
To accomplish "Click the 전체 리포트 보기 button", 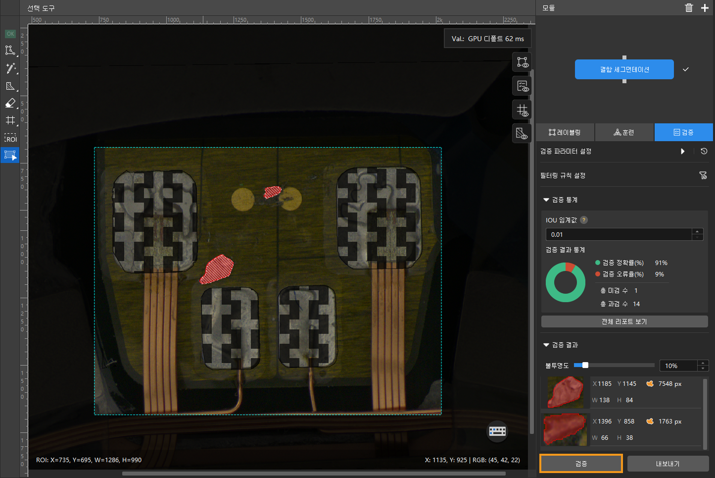I will tap(624, 322).
